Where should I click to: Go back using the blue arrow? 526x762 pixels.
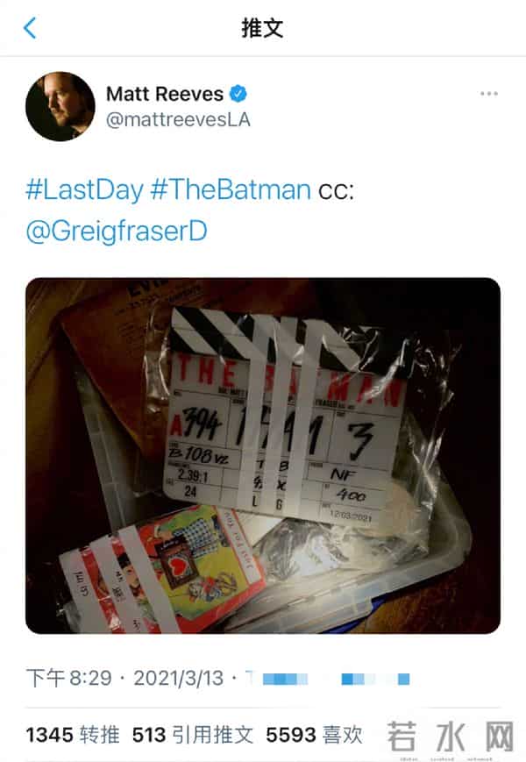pos(30,28)
